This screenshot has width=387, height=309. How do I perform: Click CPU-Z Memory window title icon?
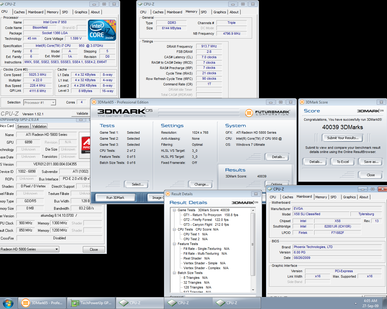point(140,4)
